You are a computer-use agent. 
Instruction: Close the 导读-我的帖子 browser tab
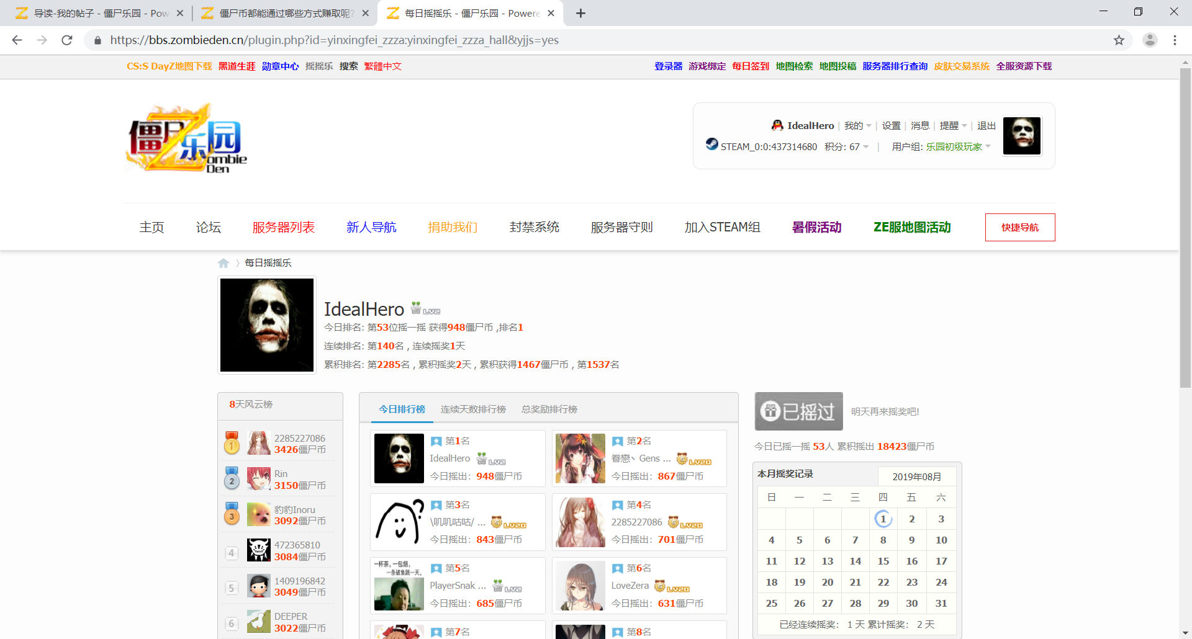click(180, 13)
